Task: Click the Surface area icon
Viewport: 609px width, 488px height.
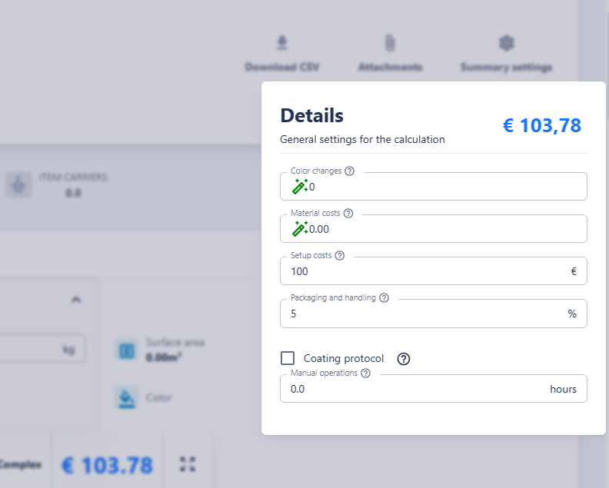Action: coord(125,350)
